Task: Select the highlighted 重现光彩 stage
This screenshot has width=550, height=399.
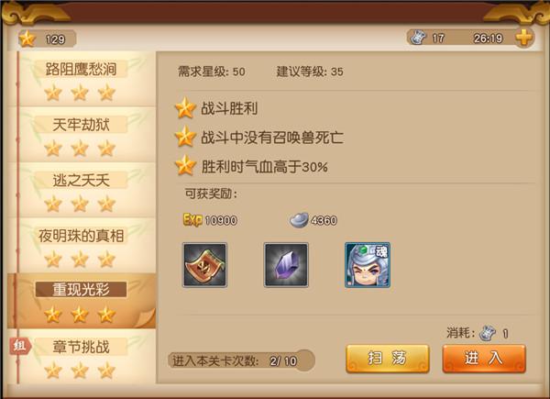Action: point(82,301)
